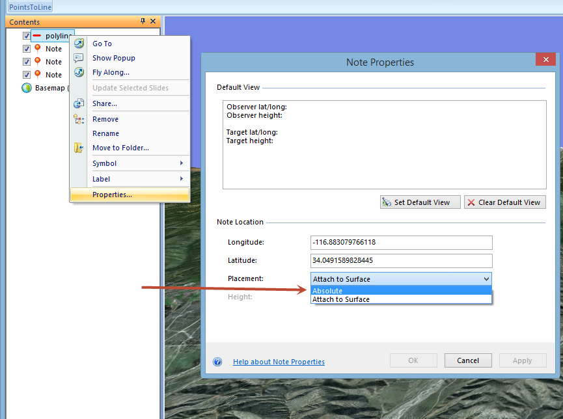Click the OK button
This screenshot has width=563, height=419.
pos(413,360)
